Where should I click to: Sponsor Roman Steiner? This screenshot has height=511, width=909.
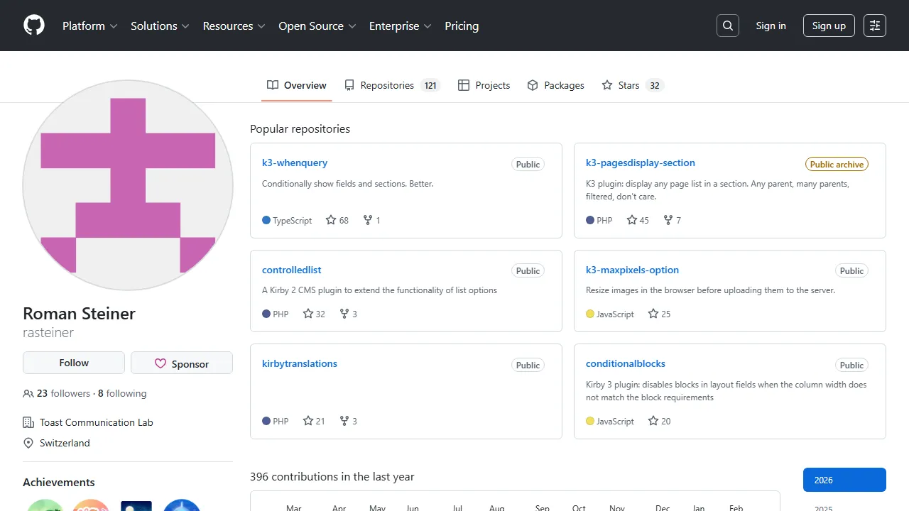tap(182, 363)
